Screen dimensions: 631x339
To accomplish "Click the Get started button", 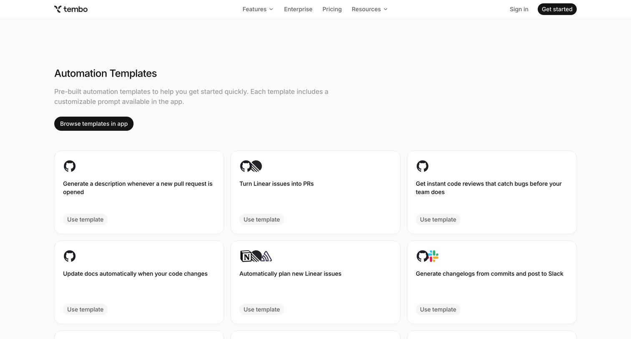I will [557, 9].
